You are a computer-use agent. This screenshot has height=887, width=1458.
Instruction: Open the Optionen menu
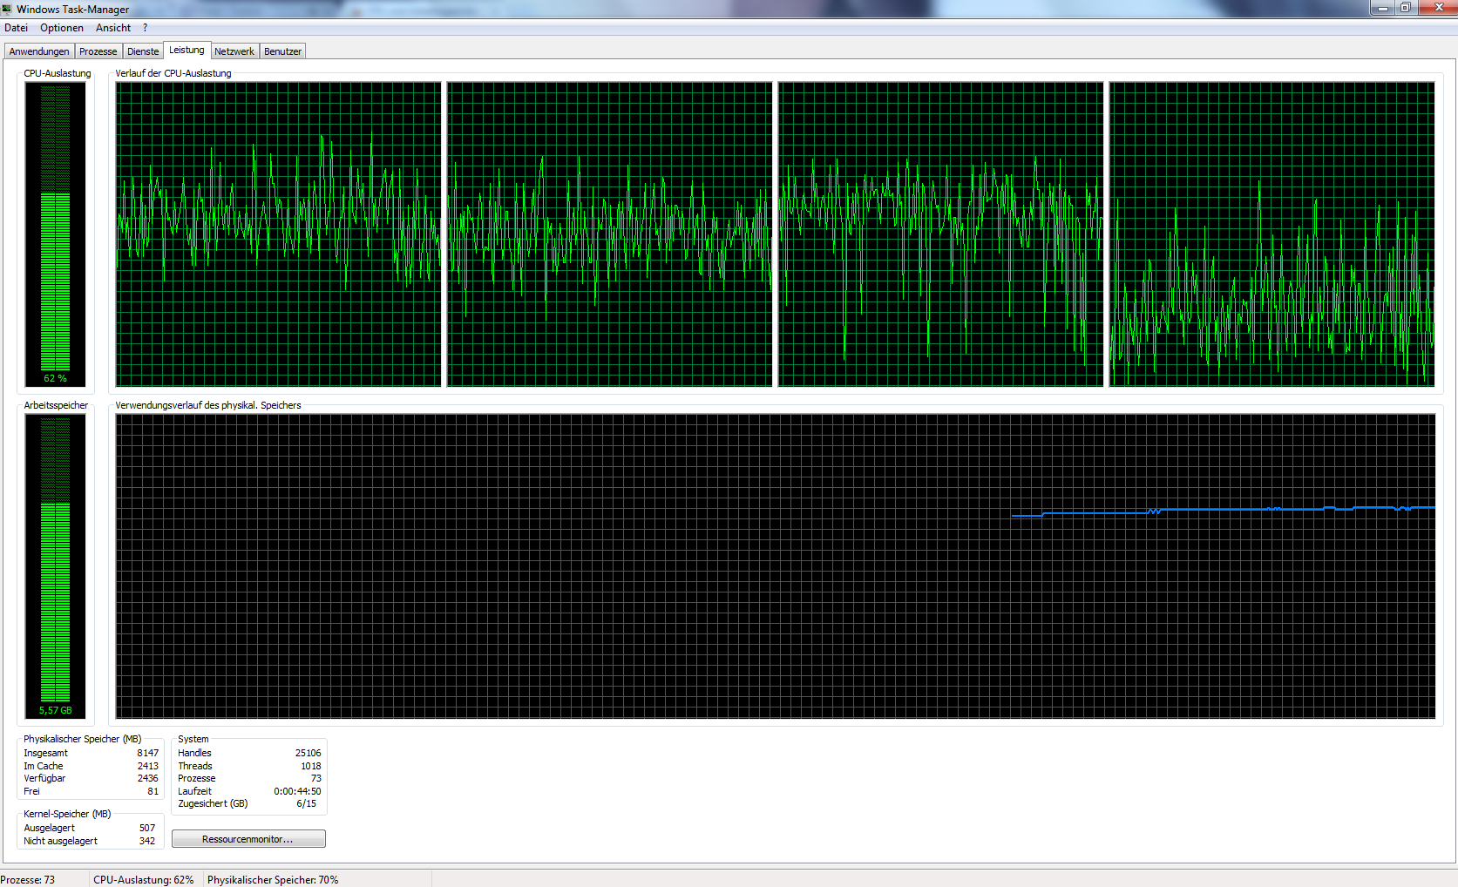pos(62,28)
